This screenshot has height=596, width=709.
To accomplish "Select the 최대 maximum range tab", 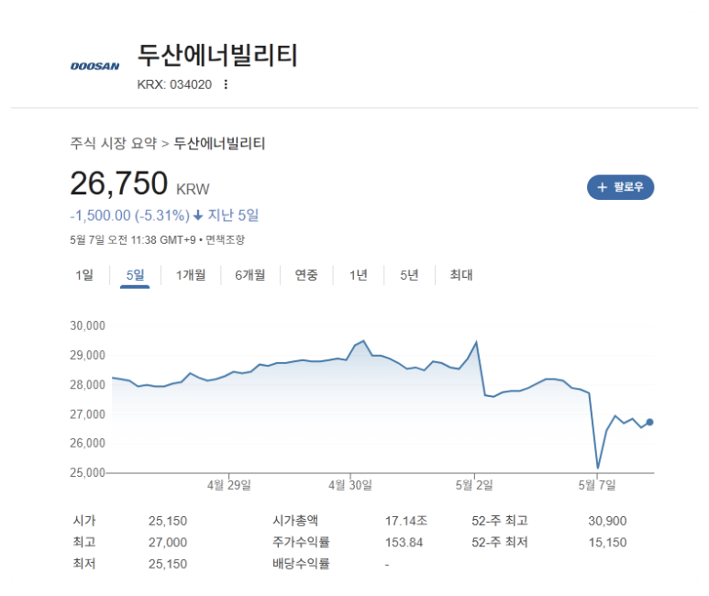I will (x=460, y=274).
